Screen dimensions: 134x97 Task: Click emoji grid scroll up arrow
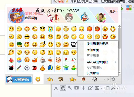click(120, 26)
